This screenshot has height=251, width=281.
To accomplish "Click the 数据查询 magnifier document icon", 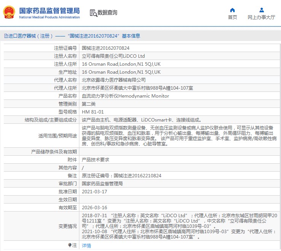I will tap(93, 13).
